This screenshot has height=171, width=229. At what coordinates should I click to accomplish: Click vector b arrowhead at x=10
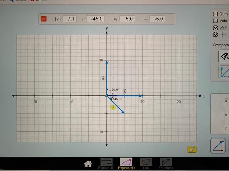click(140, 96)
